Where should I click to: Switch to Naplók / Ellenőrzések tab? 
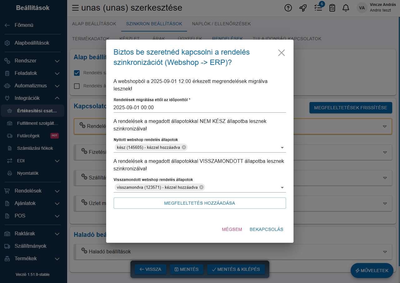(x=221, y=24)
